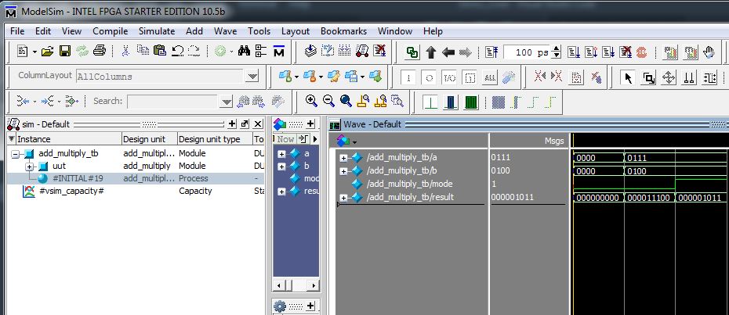Open the Layout menu

click(x=296, y=31)
